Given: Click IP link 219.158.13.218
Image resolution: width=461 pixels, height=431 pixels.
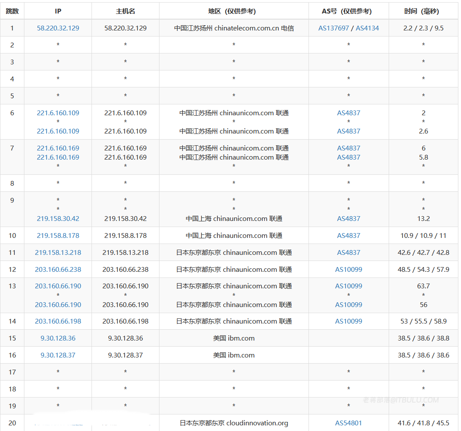Looking at the screenshot, I should 58,253.
